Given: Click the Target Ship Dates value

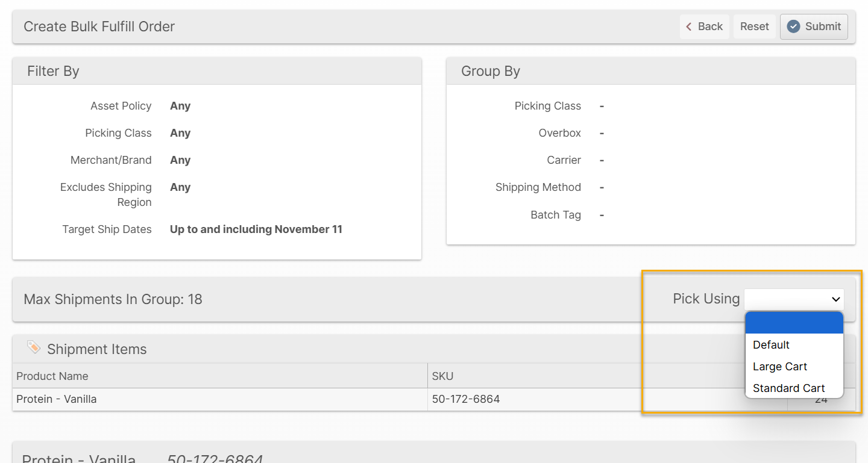Looking at the screenshot, I should tap(256, 229).
